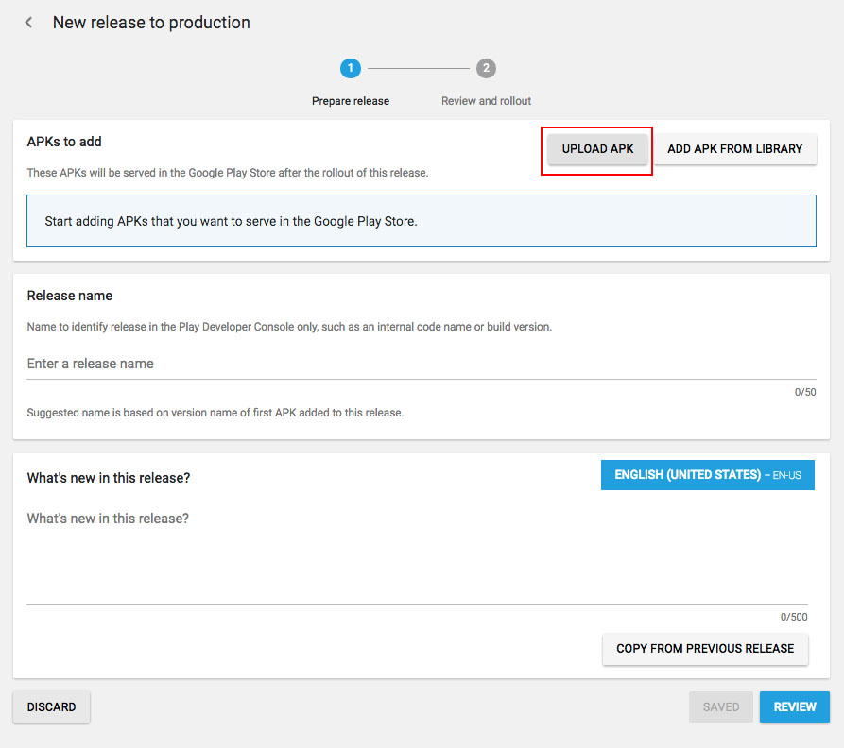Viewport: 844px width, 748px height.
Task: Hit the blue Review button
Action: (x=794, y=707)
